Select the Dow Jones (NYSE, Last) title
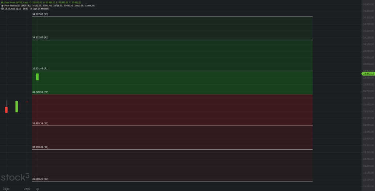This screenshot has height=191, width=375. coord(16,3)
